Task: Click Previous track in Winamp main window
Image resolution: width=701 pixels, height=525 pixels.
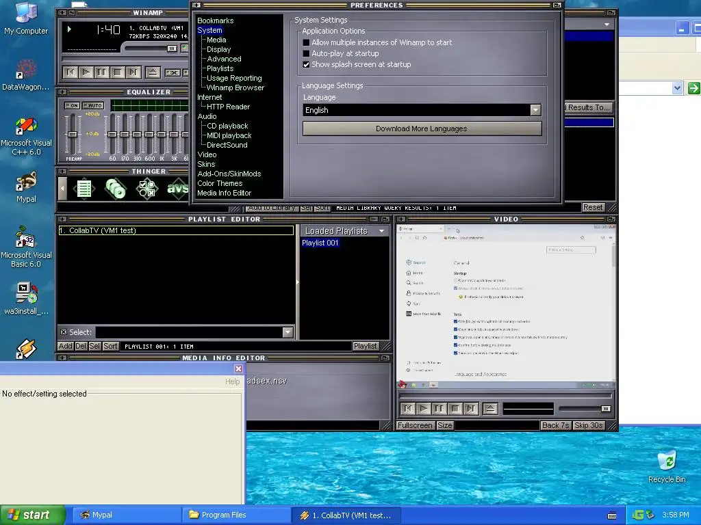Action: [x=71, y=72]
